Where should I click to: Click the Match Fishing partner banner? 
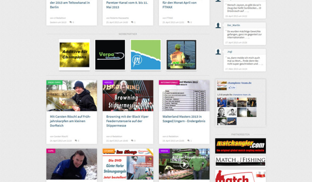point(240,161)
